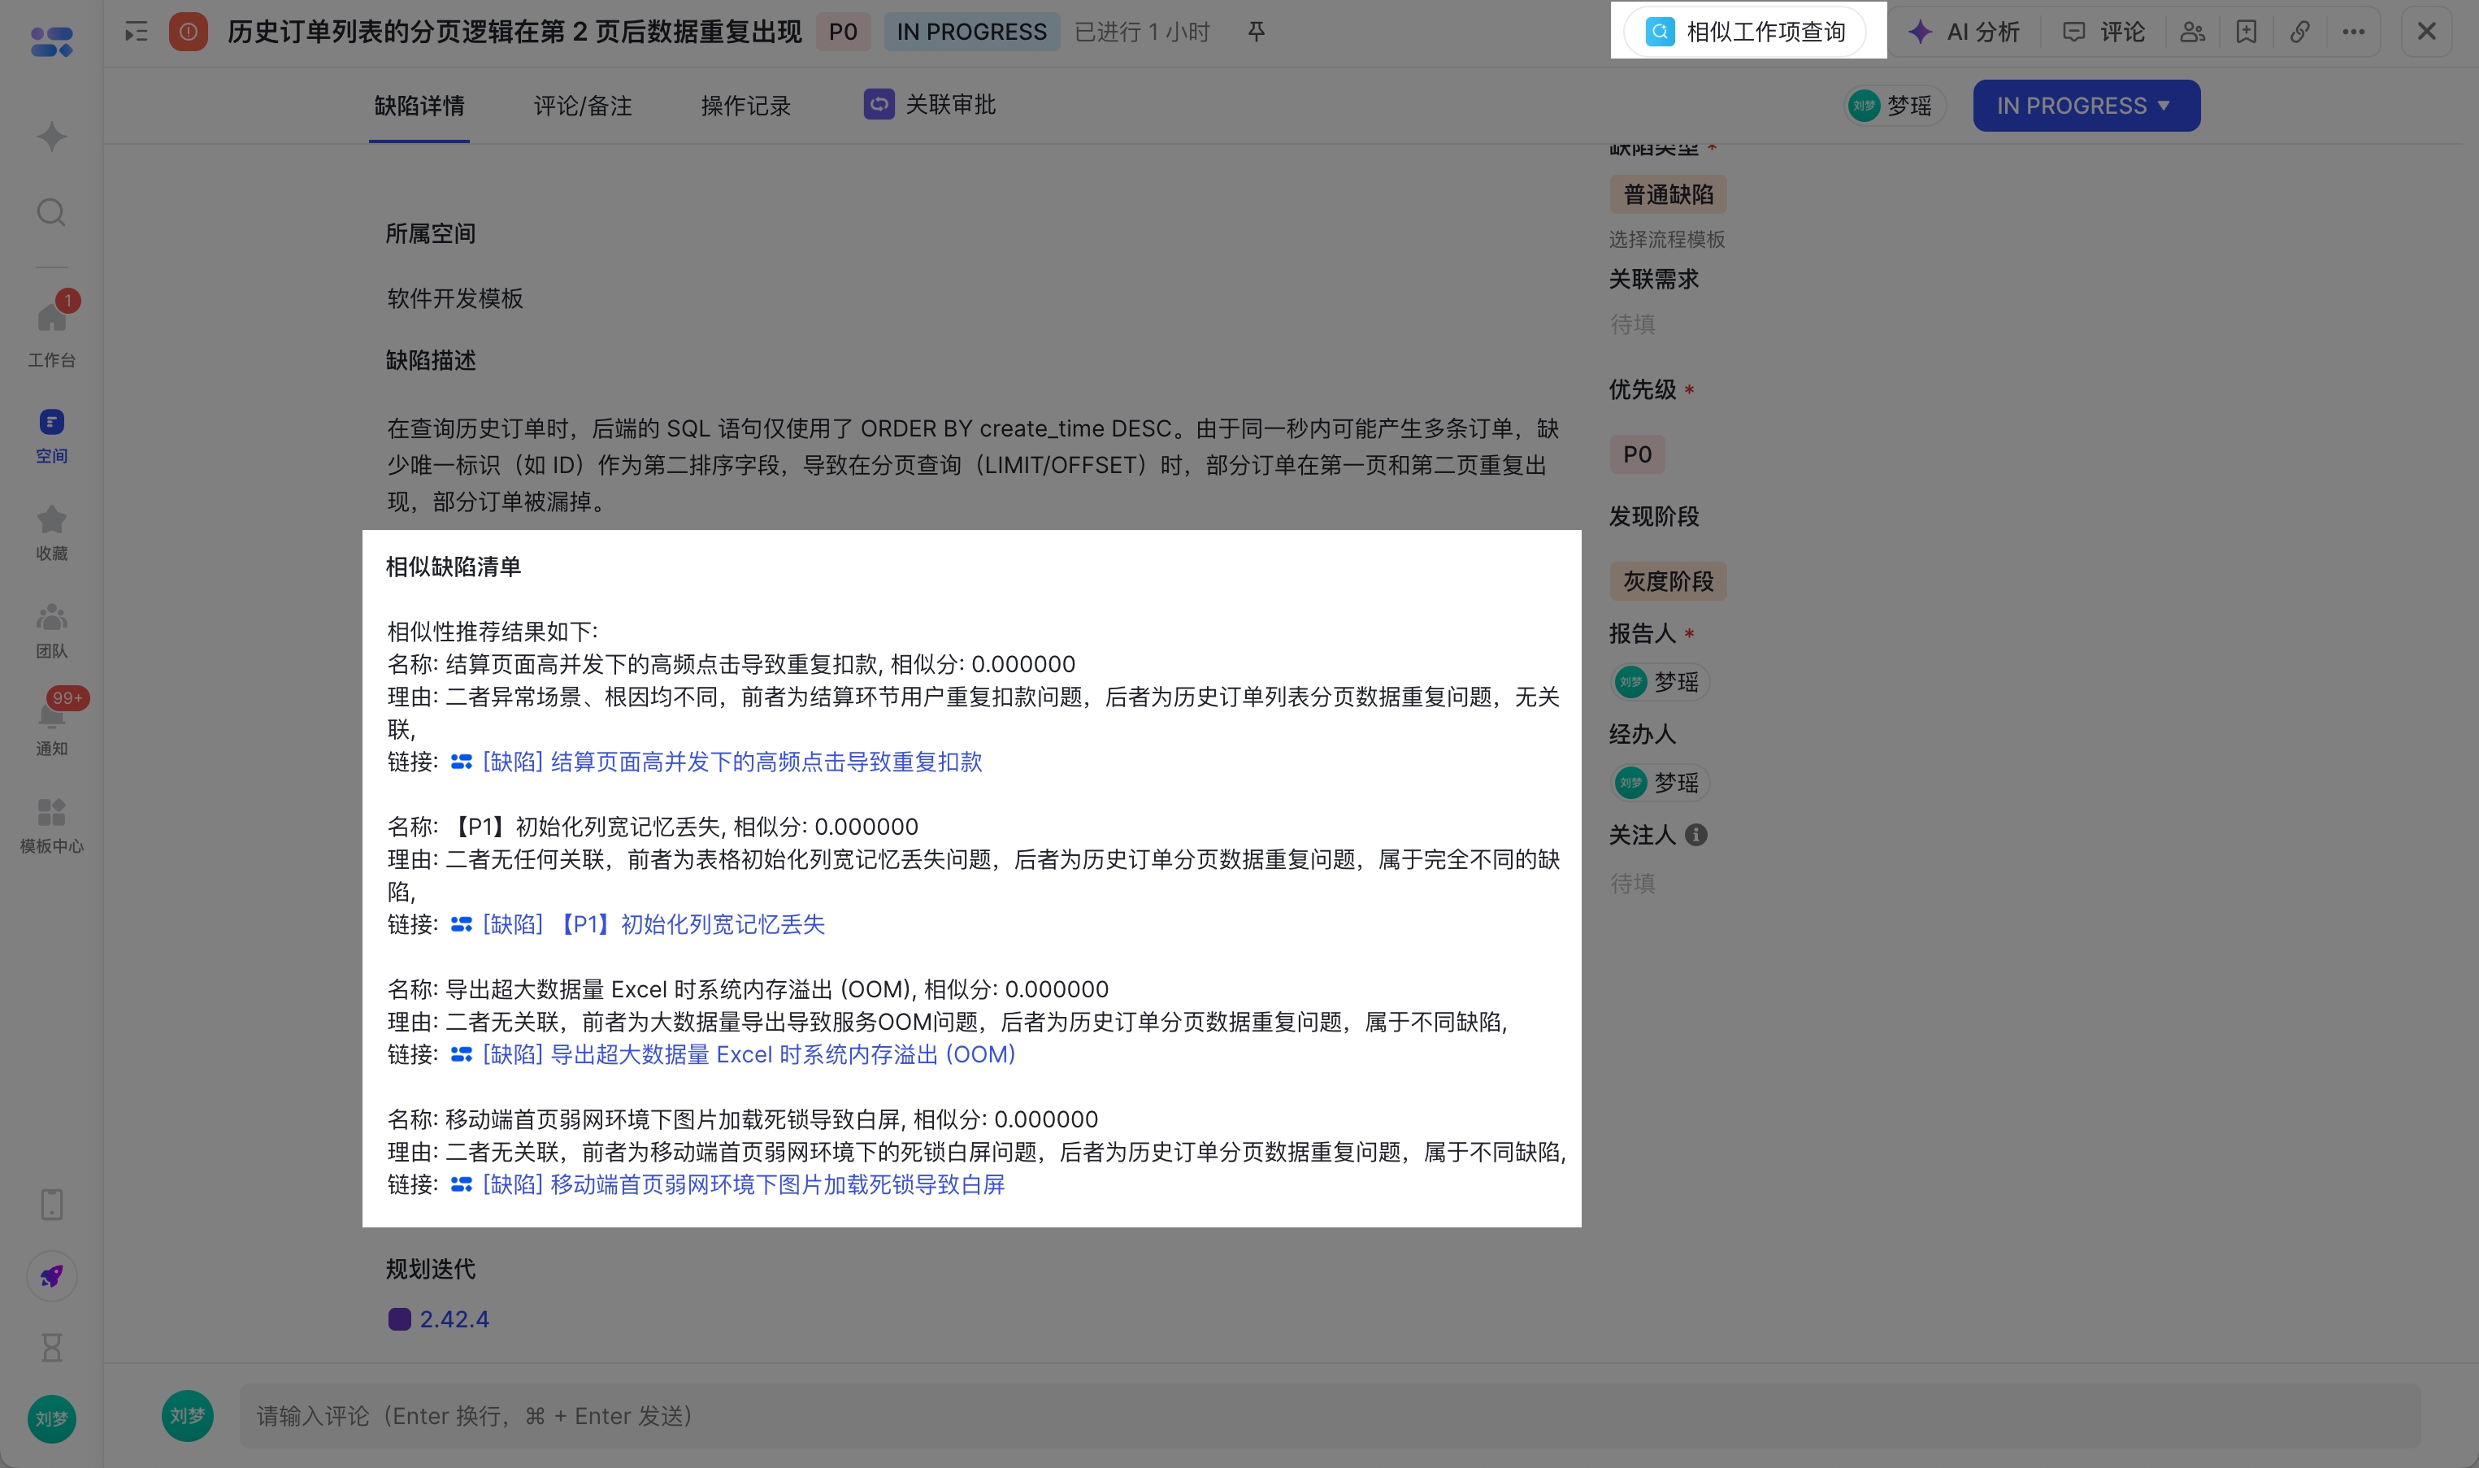Fill the 关联需求 待填 field
The image size is (2479, 1468).
click(x=1633, y=324)
